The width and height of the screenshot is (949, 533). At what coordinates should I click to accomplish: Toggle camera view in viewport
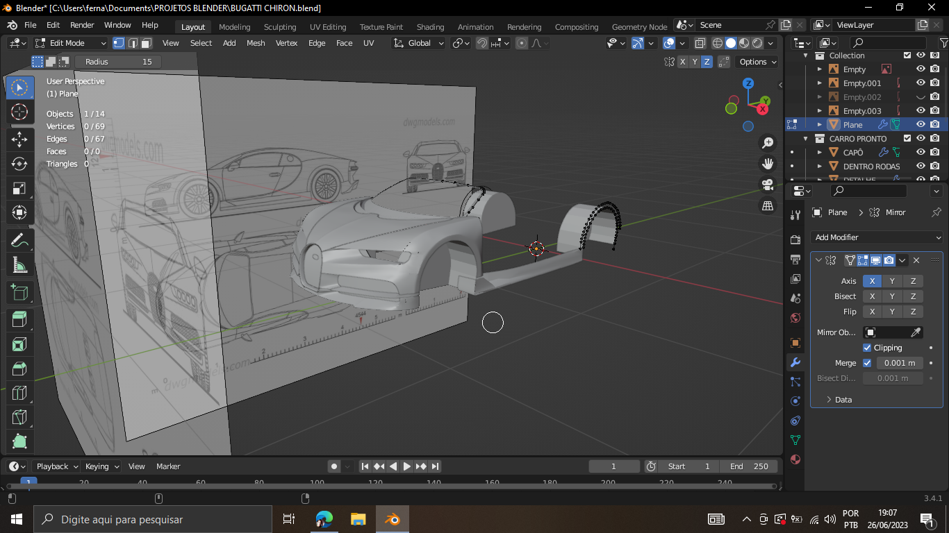point(768,185)
